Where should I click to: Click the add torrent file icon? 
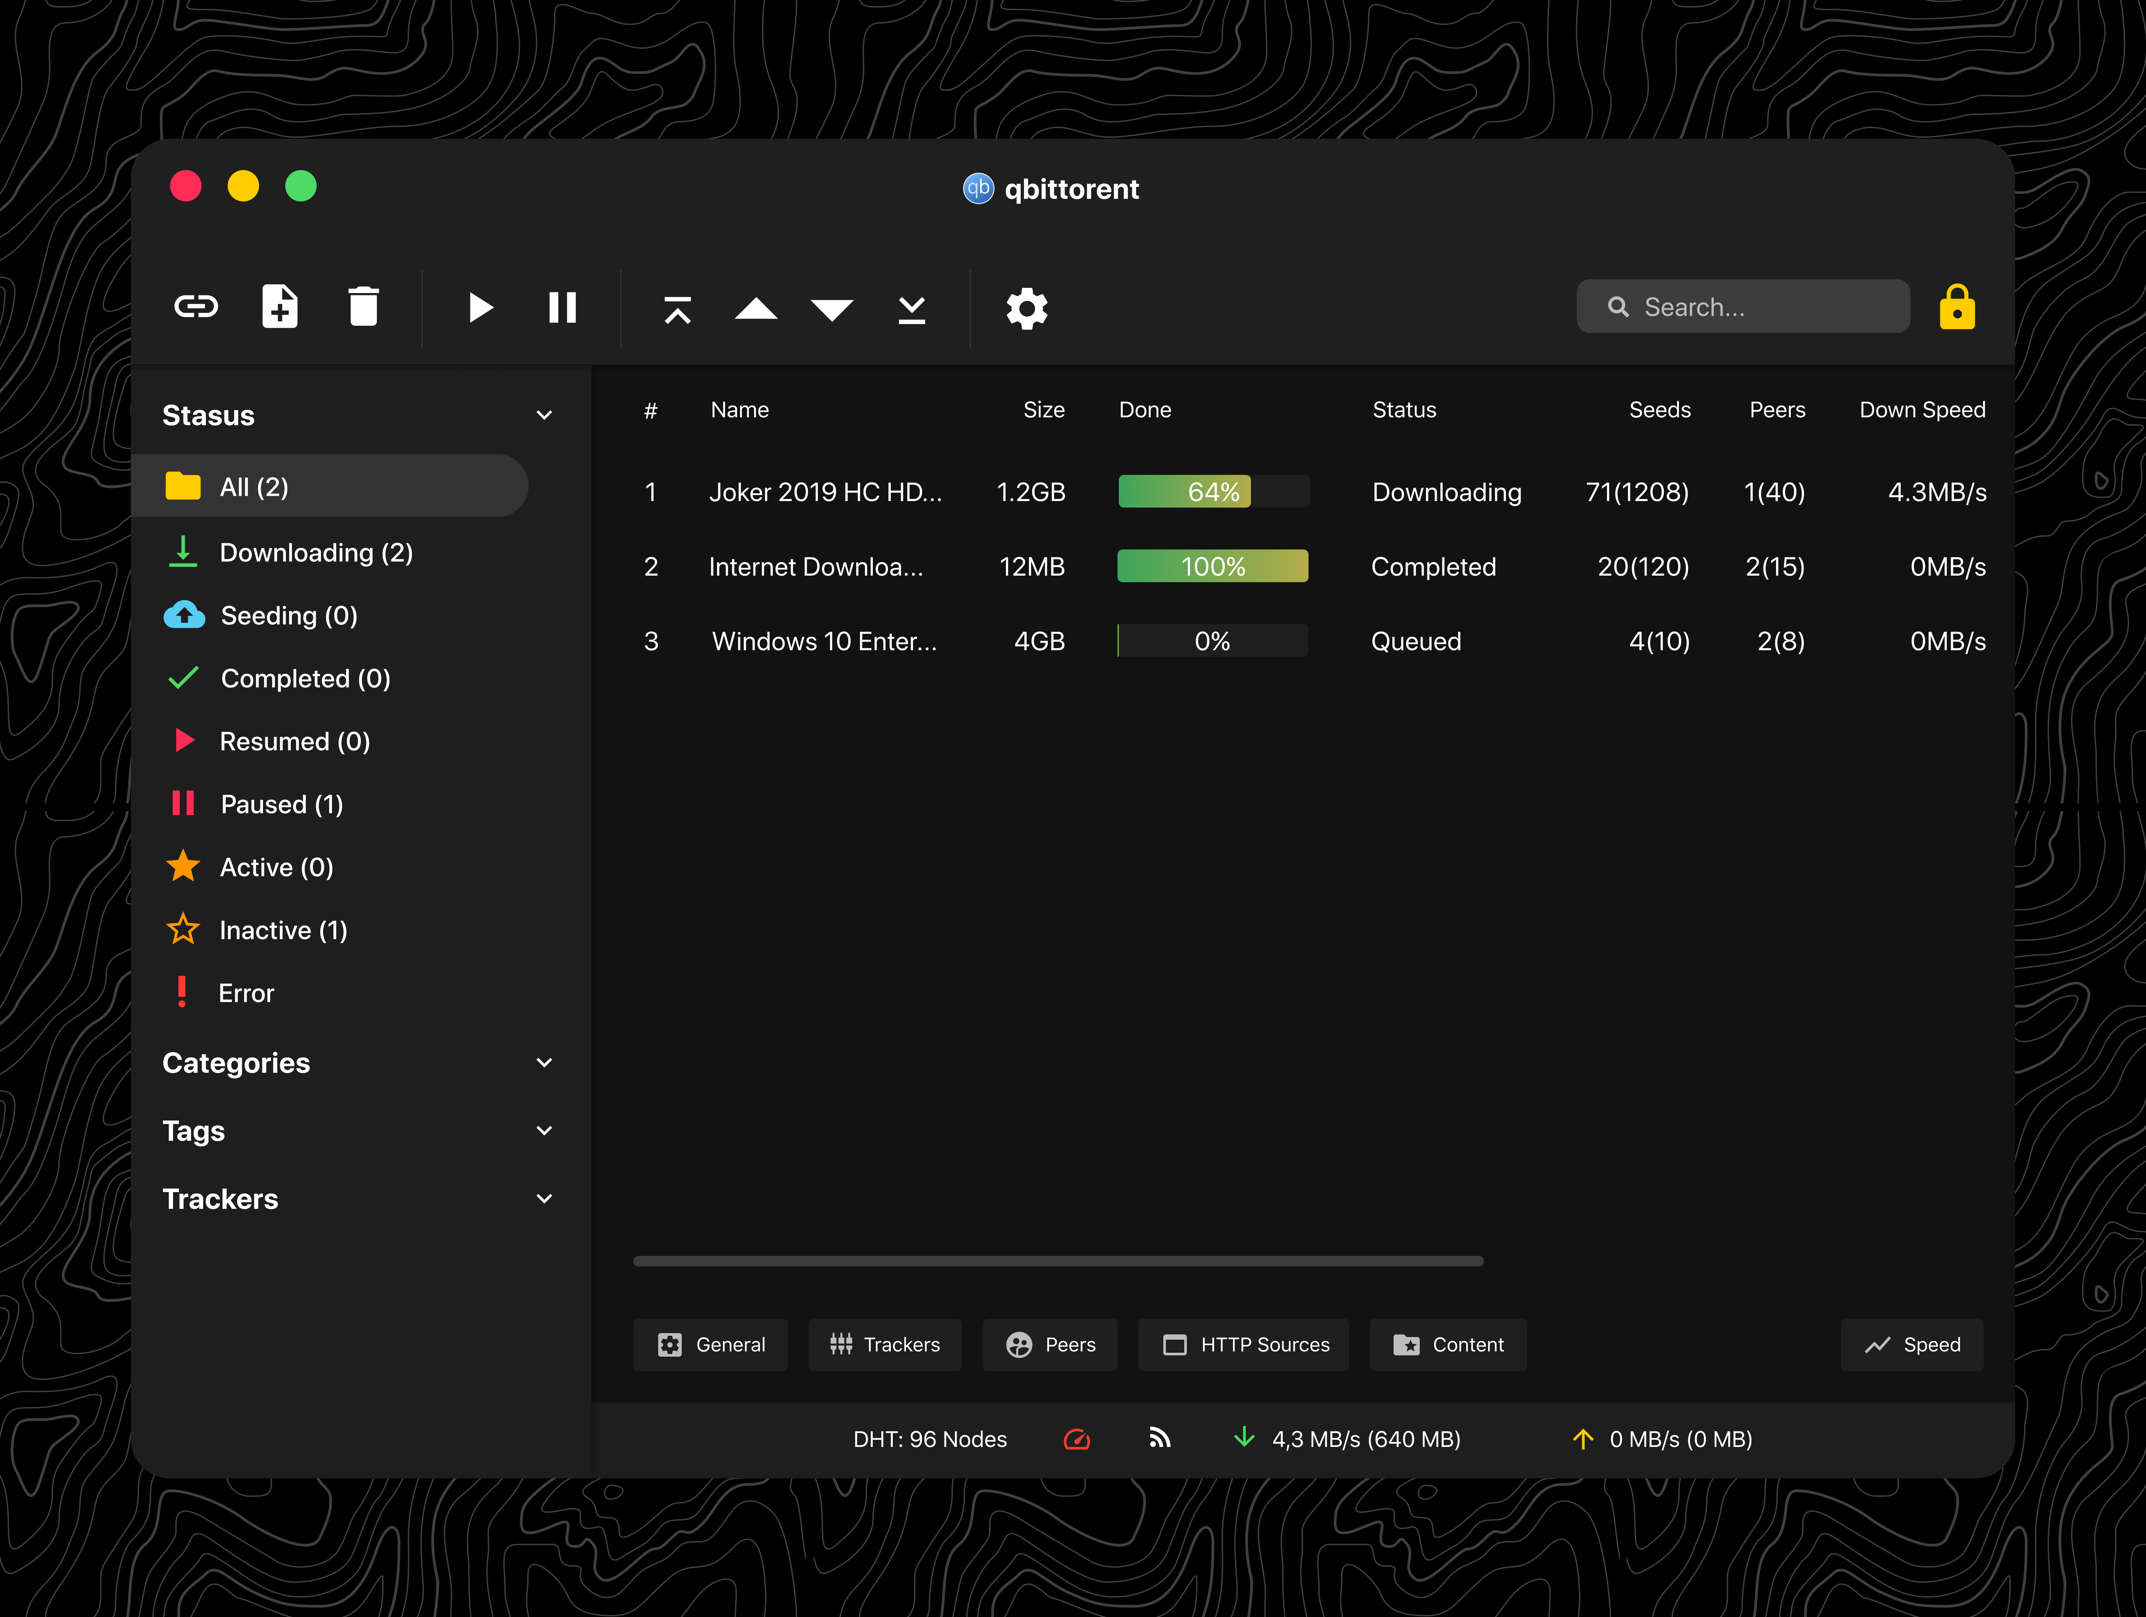click(x=279, y=307)
